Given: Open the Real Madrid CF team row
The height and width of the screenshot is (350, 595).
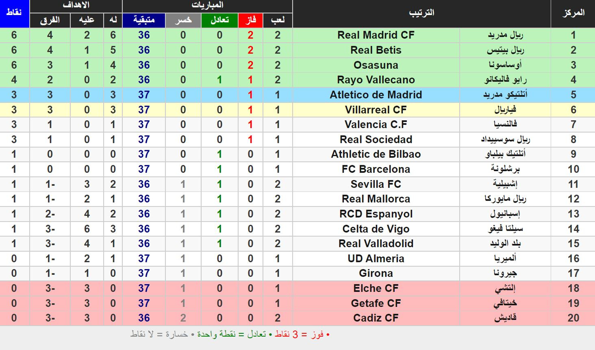Looking at the screenshot, I should (297, 35).
